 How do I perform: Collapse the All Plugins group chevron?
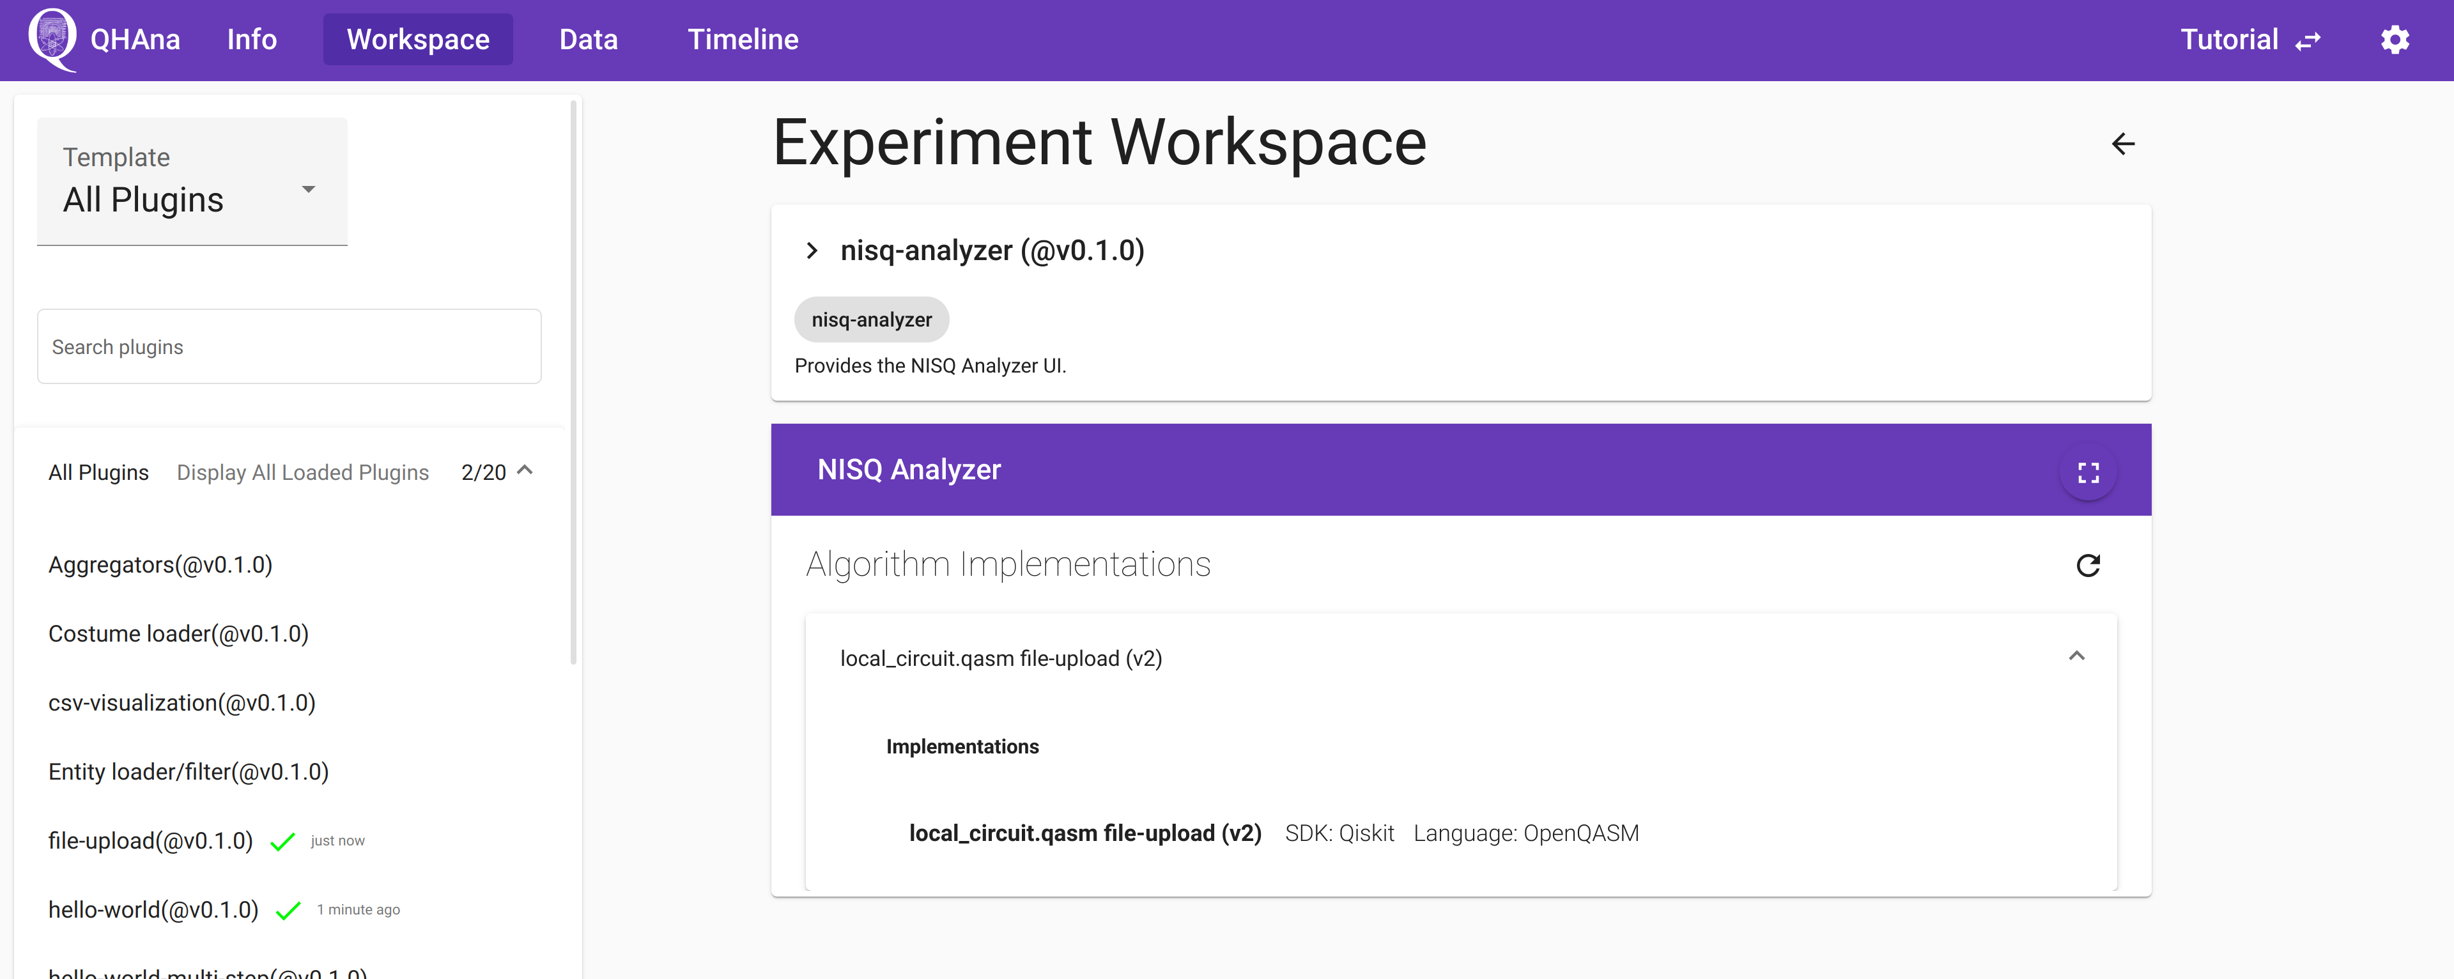click(x=525, y=470)
